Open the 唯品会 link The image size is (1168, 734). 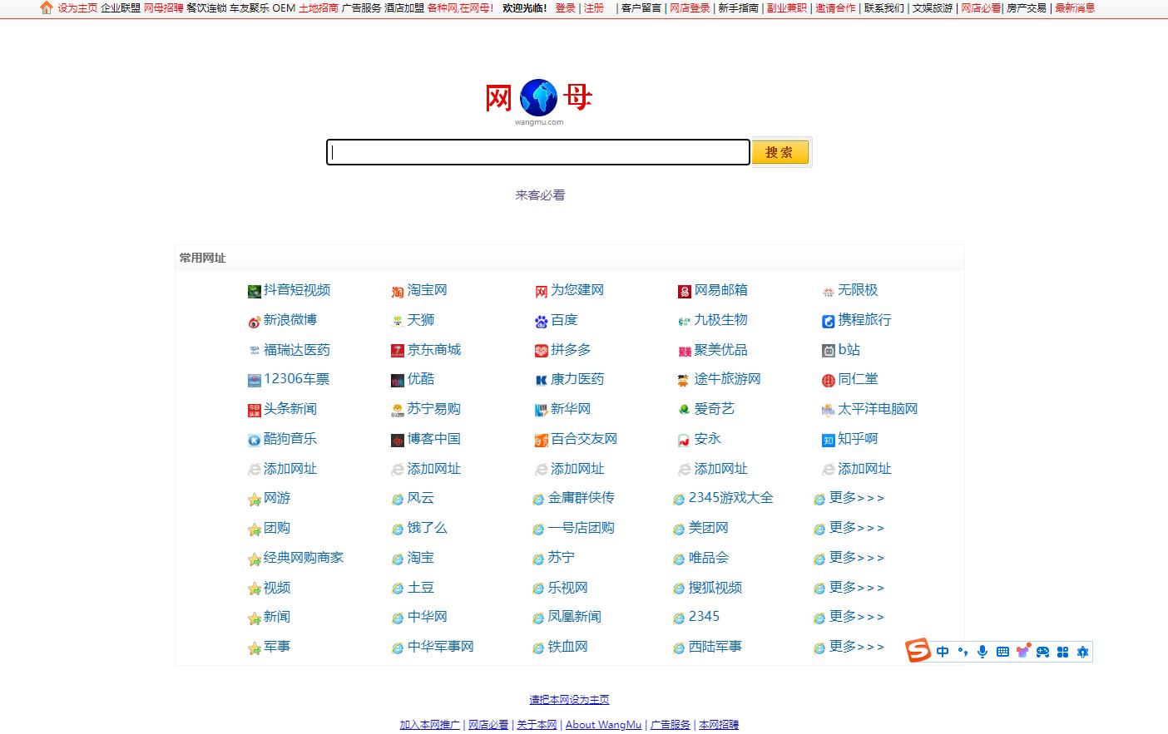(x=709, y=558)
